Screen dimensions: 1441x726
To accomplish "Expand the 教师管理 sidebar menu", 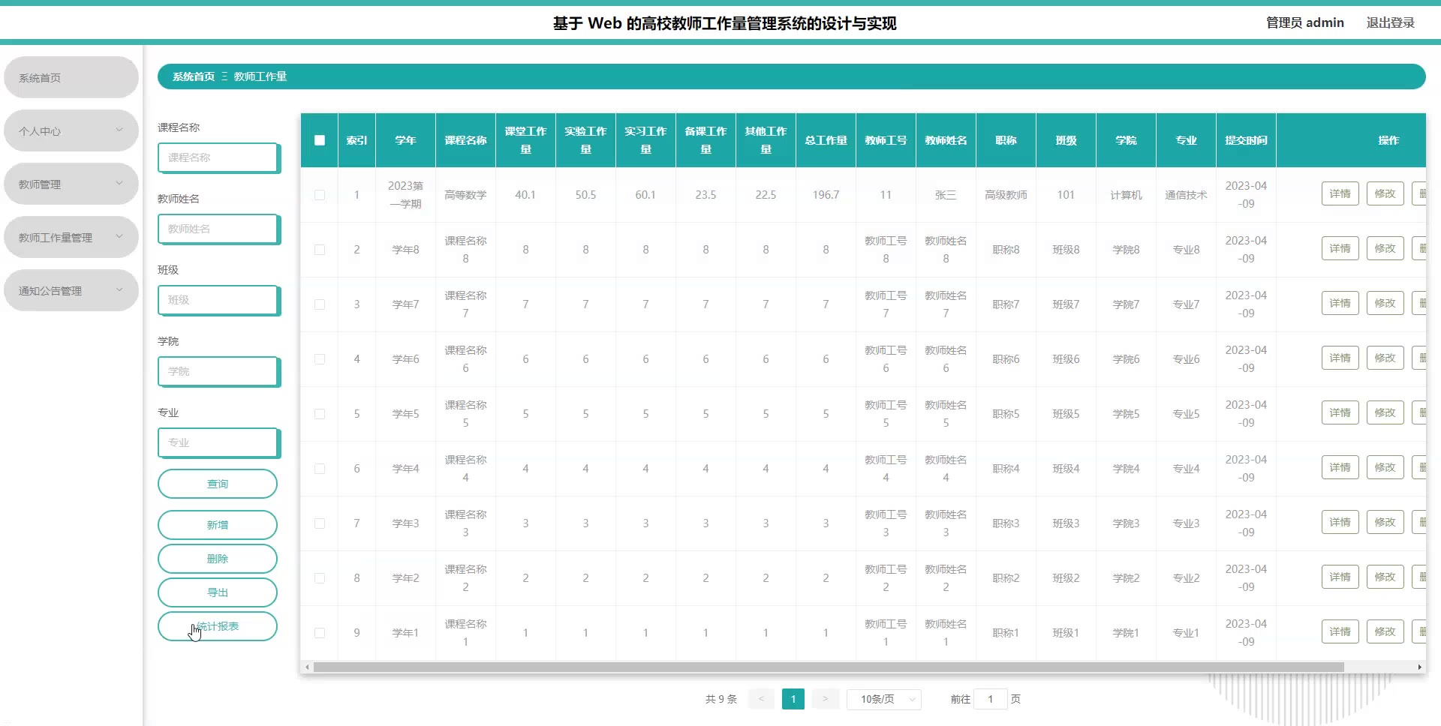I will pyautogui.click(x=71, y=184).
